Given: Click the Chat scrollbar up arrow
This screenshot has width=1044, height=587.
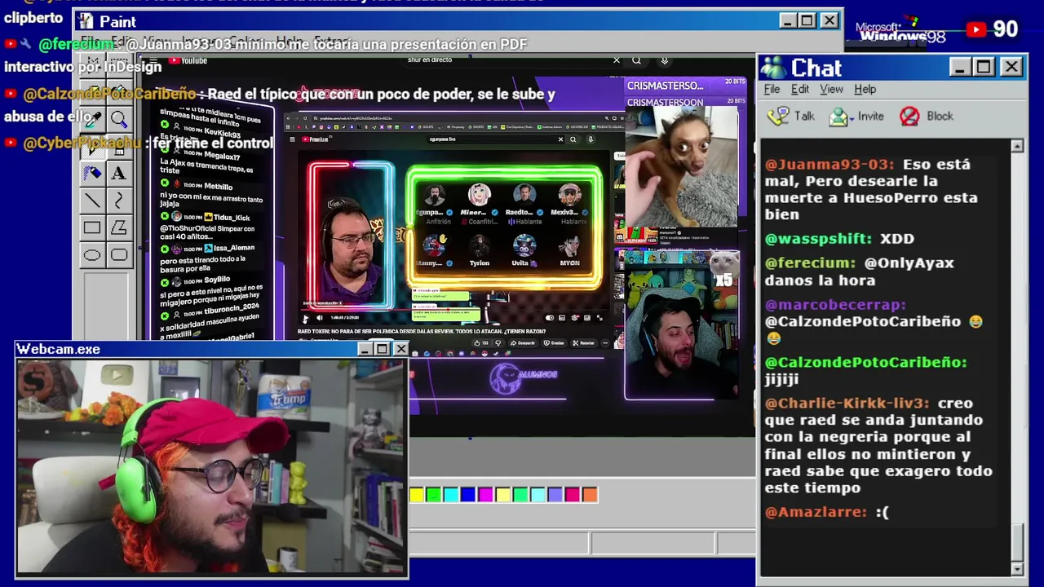Looking at the screenshot, I should (x=1016, y=146).
